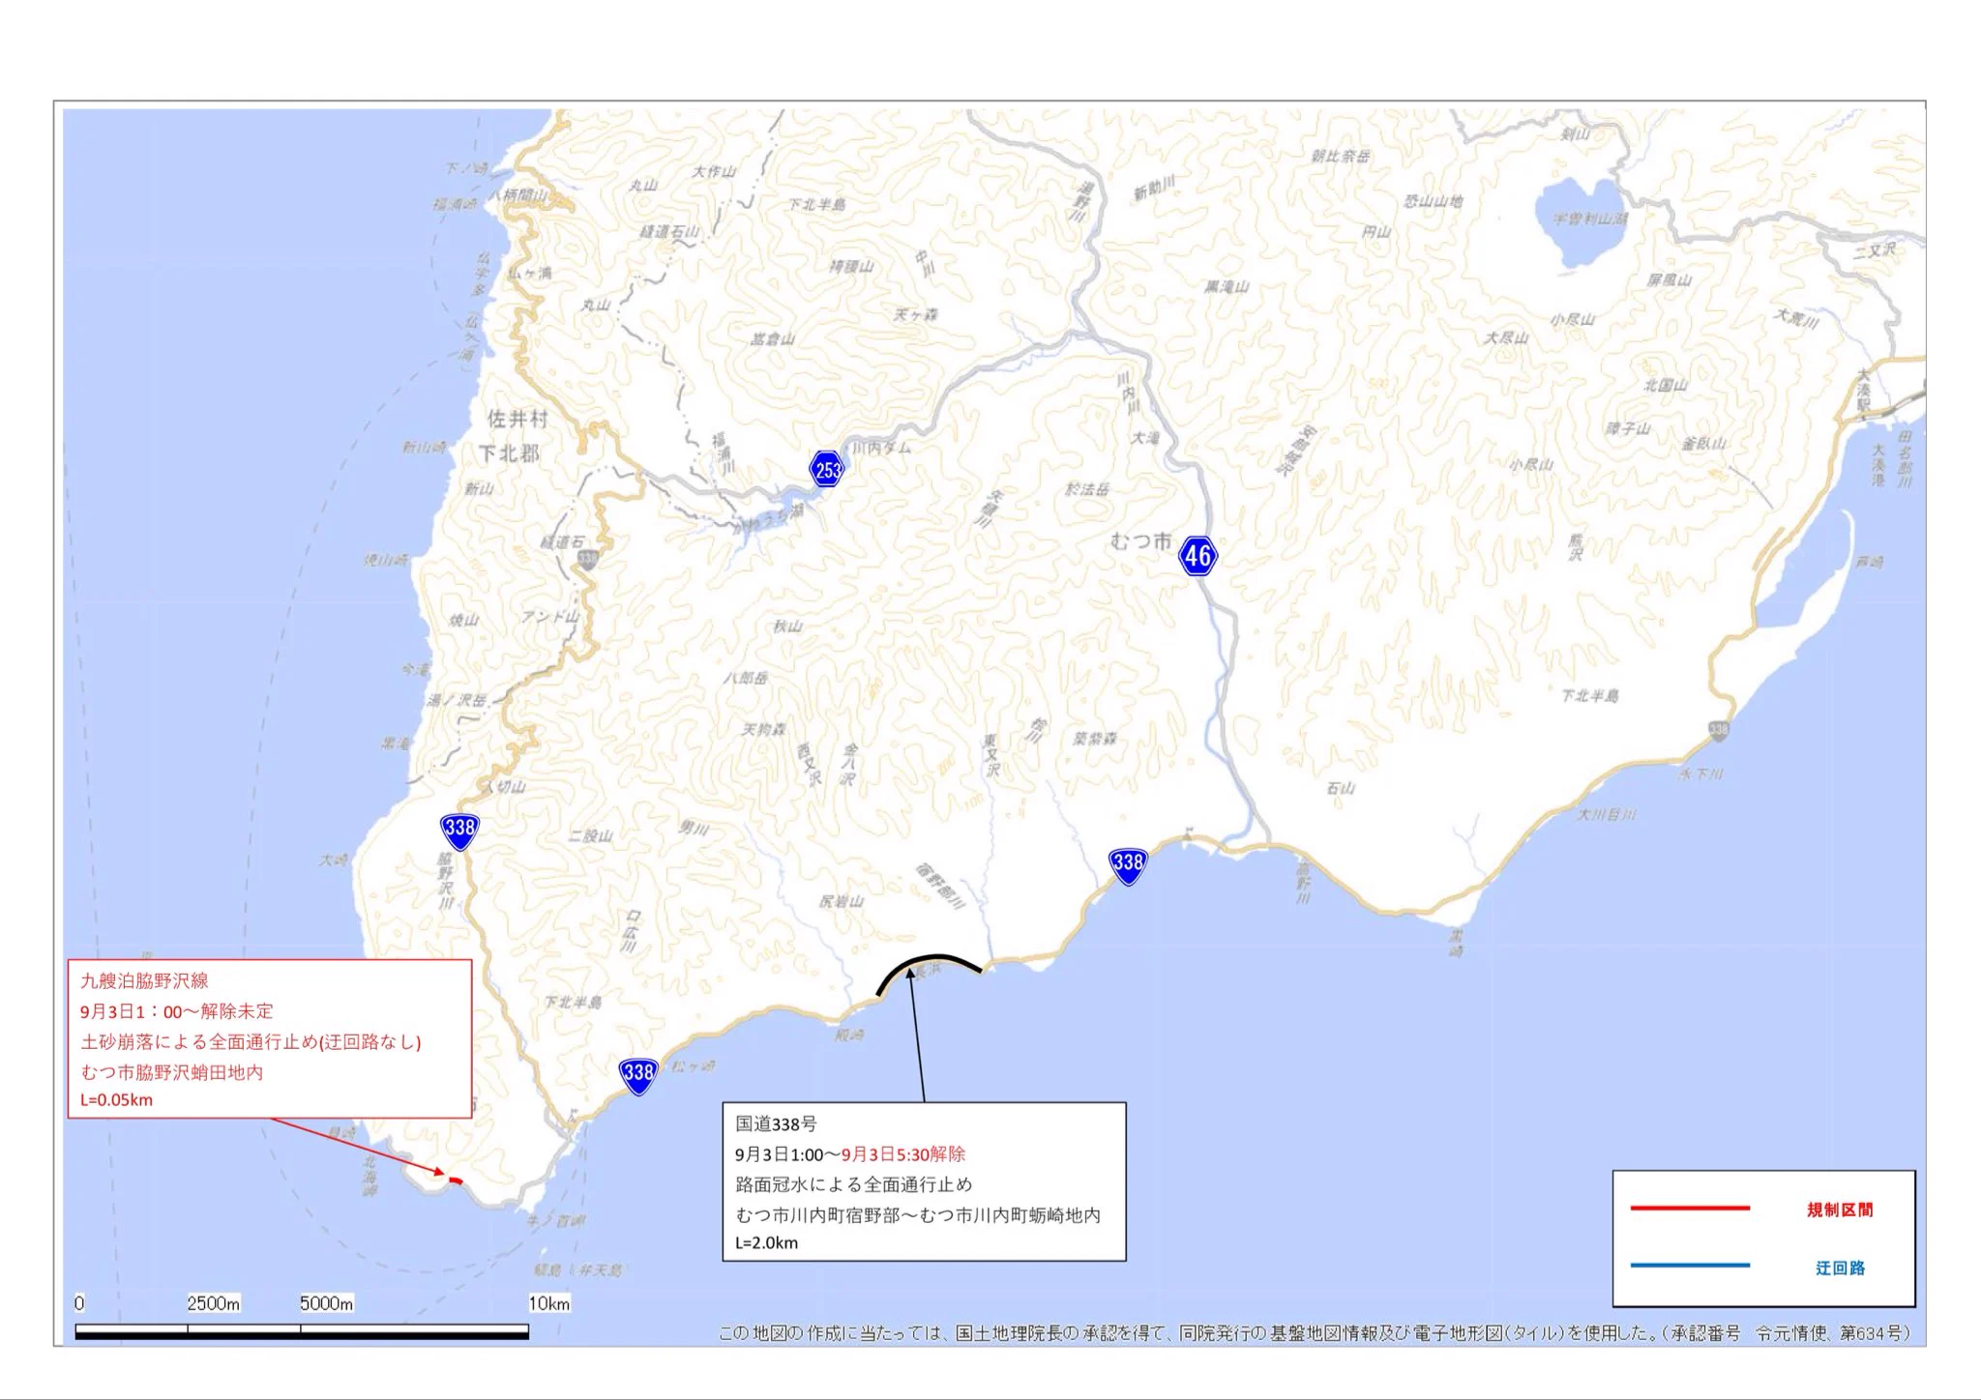Click route 338 shield next to 松ヶ崎
The height and width of the screenshot is (1400, 1981).
pos(638,1074)
